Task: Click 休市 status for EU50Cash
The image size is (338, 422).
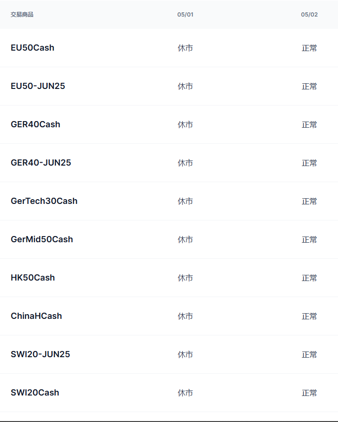Action: click(185, 48)
